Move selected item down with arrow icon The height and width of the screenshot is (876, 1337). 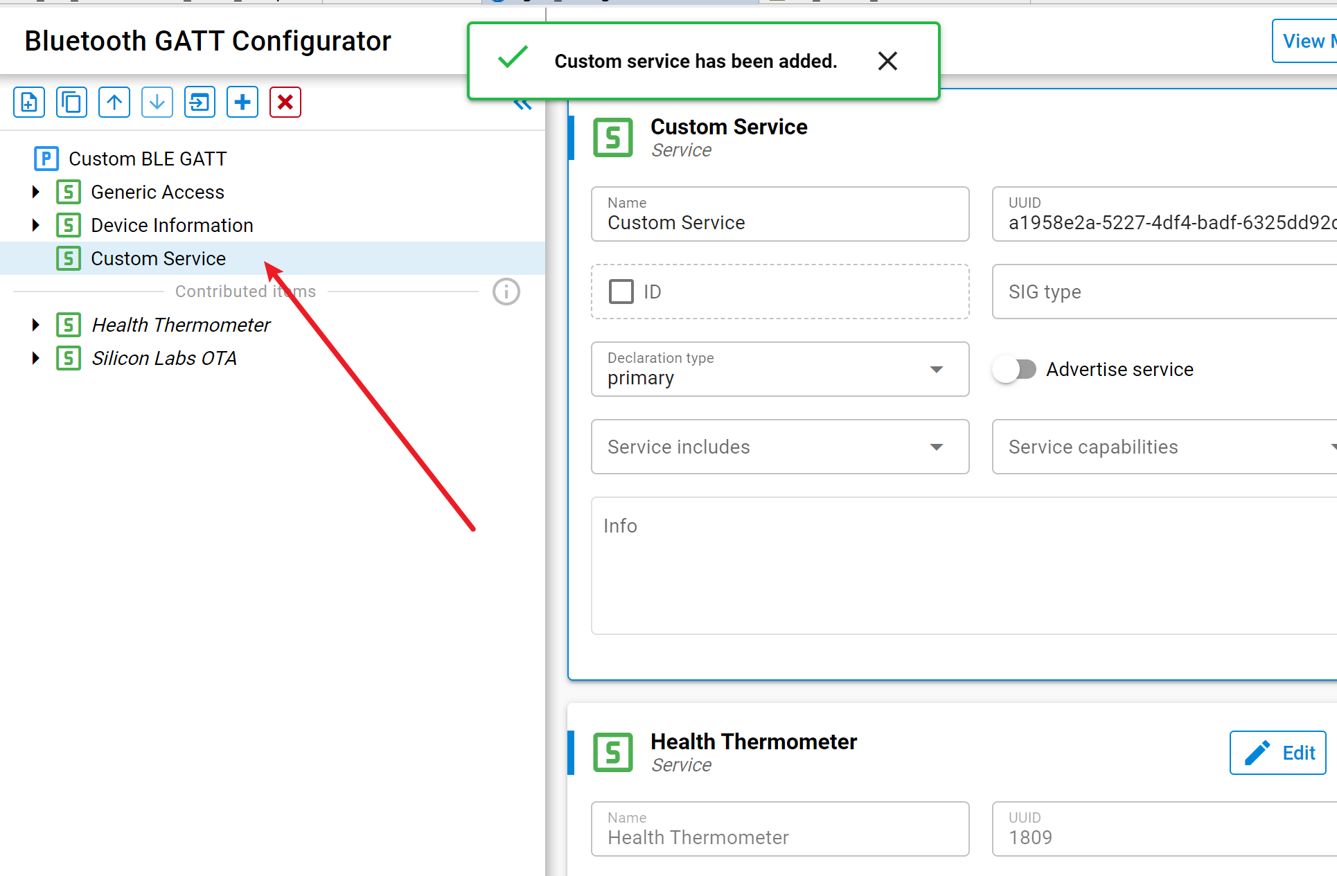[157, 102]
